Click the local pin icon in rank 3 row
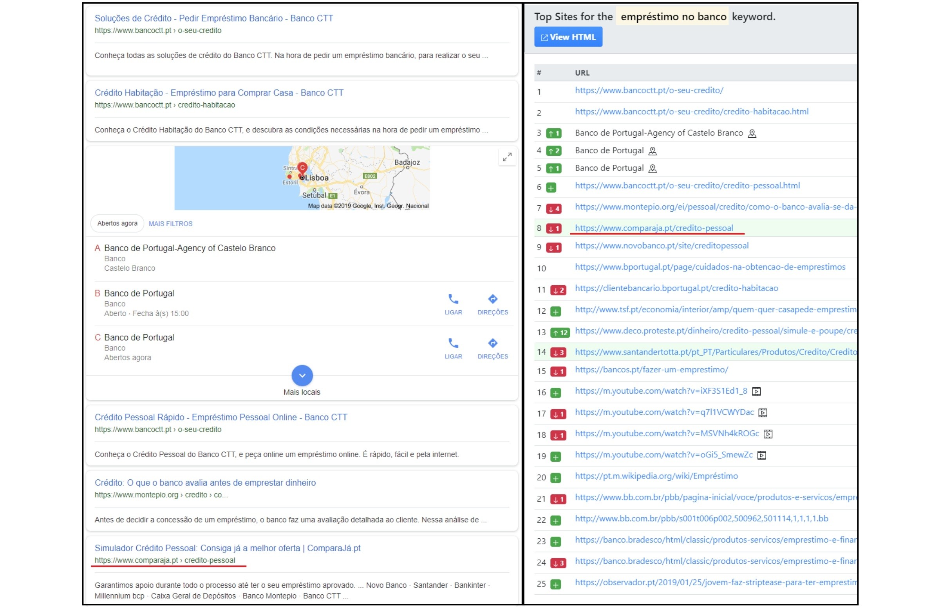 pos(752,134)
